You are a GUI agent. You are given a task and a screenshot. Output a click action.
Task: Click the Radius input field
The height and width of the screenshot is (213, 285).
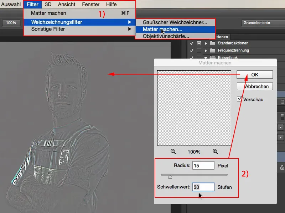coord(203,165)
